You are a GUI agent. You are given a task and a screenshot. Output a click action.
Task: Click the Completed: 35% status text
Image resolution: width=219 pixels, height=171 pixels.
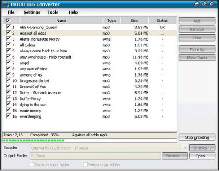click(44, 135)
